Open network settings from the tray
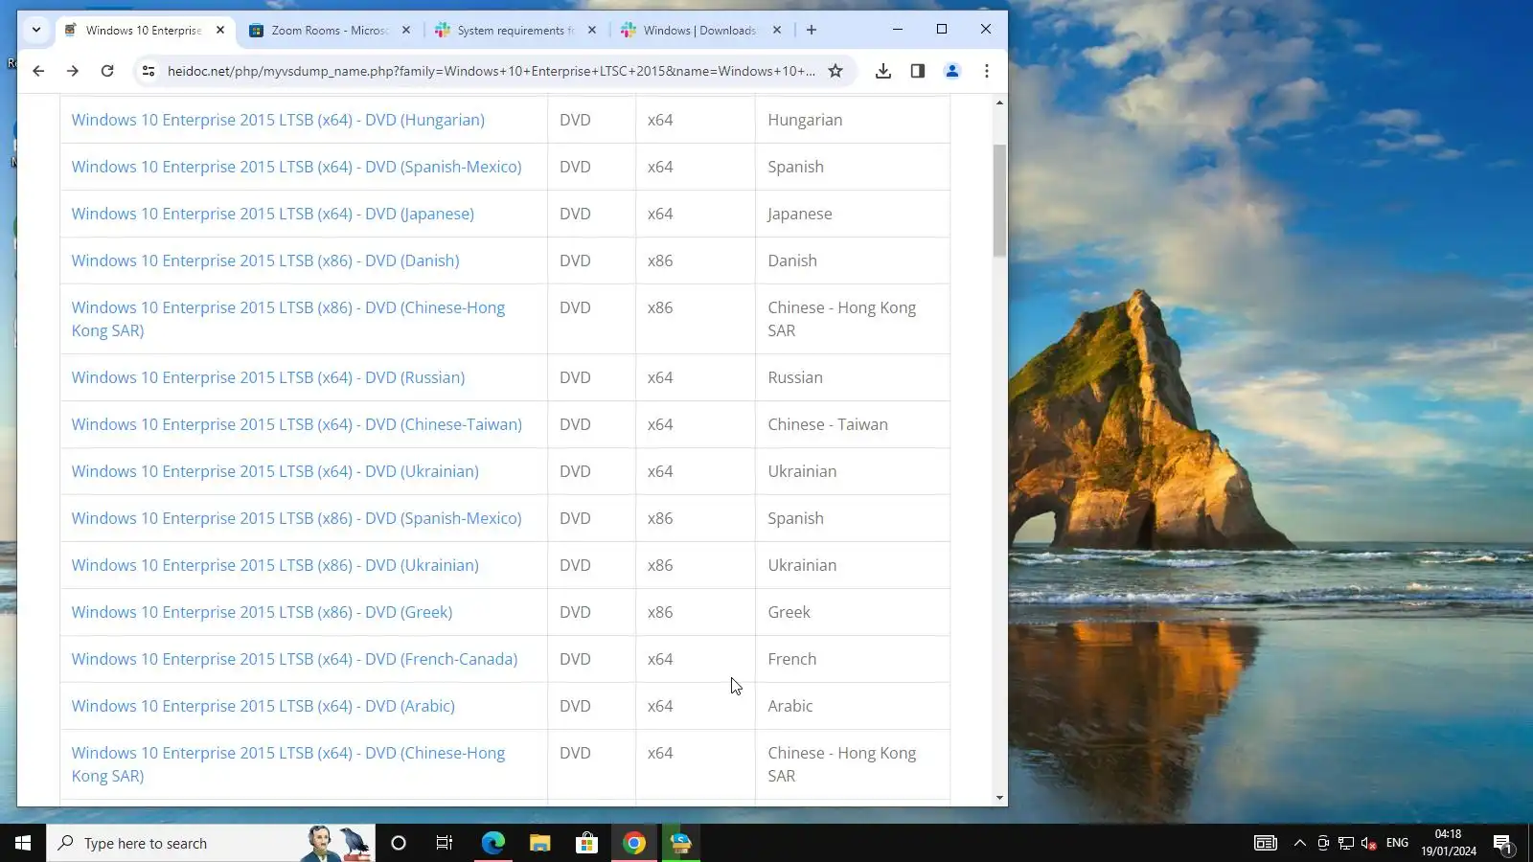 tap(1346, 843)
